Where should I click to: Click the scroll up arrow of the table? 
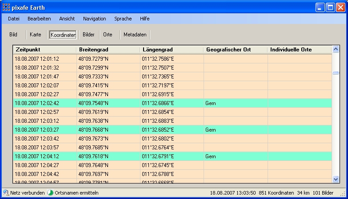(x=336, y=50)
